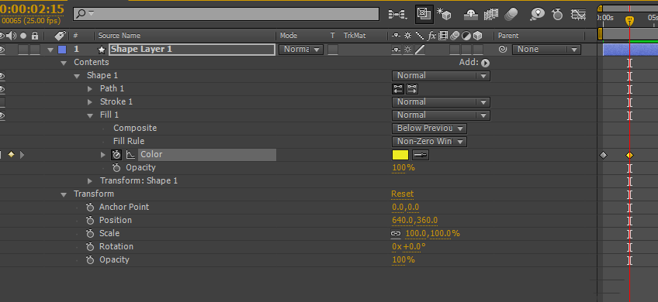Toggle the Scale constrain proportions link

396,234
